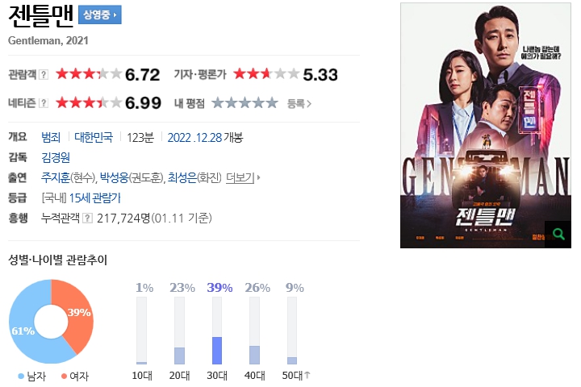
Task: Open the 범죄 genre link
Action: 51,138
